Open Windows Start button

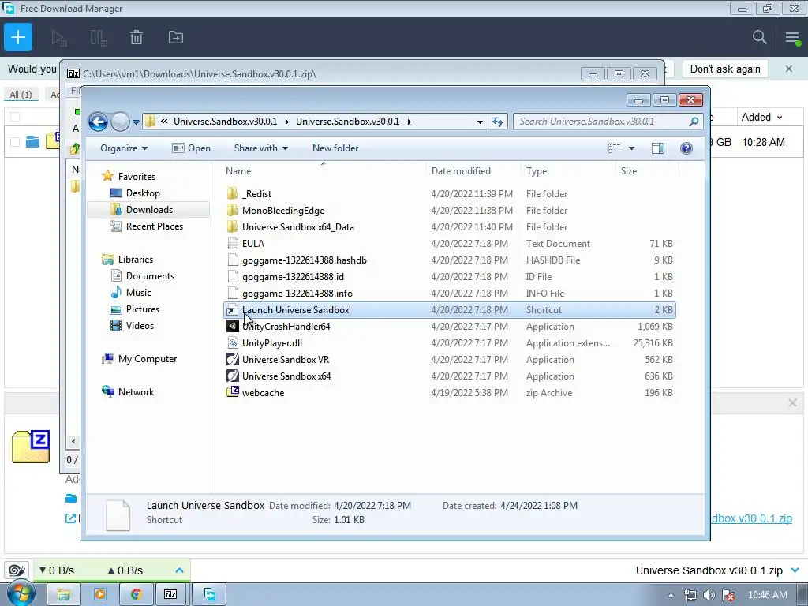21,594
